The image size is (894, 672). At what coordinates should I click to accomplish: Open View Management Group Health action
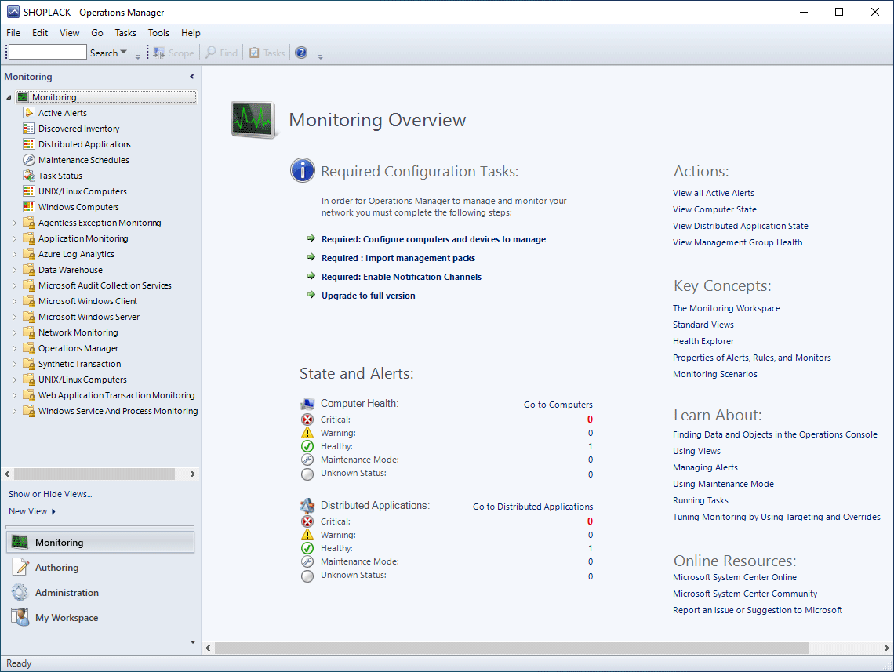[737, 243]
